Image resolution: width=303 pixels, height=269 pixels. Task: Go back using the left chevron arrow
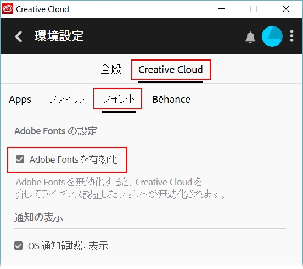coord(19,36)
